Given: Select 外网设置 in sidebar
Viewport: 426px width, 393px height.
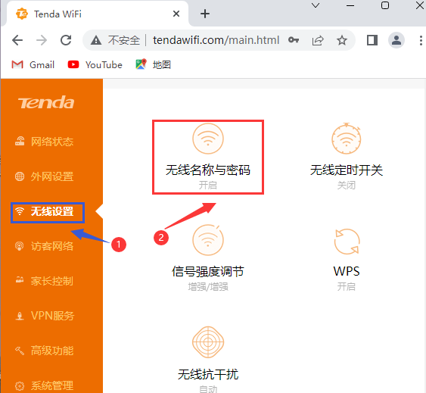Looking at the screenshot, I should click(44, 176).
